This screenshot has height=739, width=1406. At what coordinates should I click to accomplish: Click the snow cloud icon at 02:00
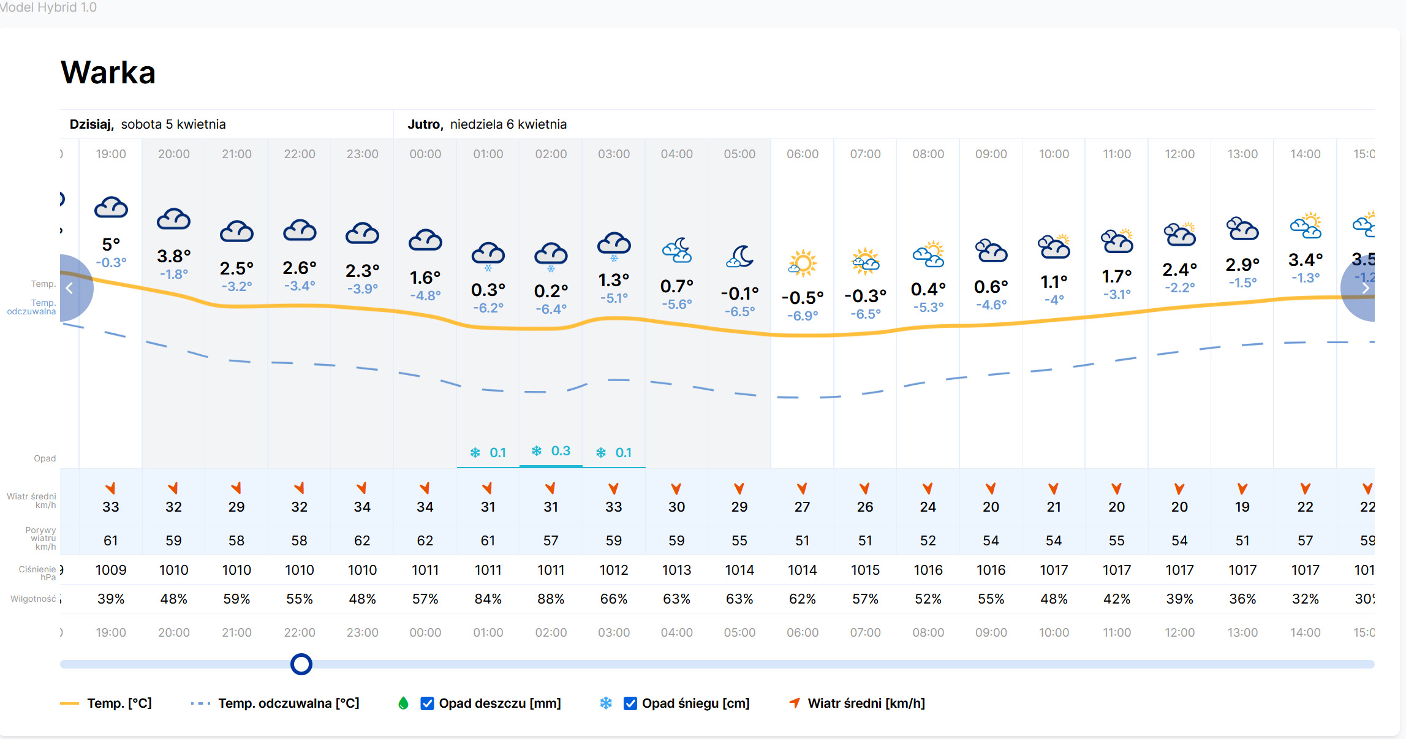pos(551,256)
